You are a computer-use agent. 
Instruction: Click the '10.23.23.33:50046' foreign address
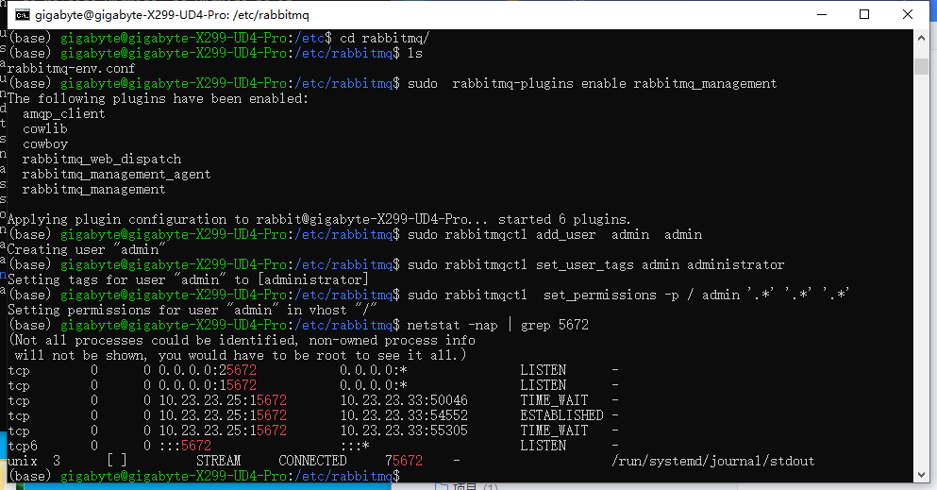(404, 400)
